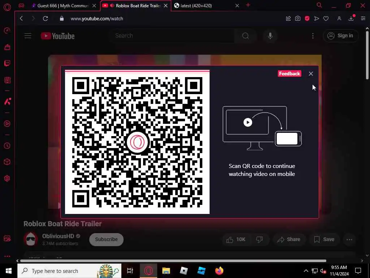The width and height of the screenshot is (370, 278).
Task: Open more actions menu next to Save
Action: (x=349, y=240)
